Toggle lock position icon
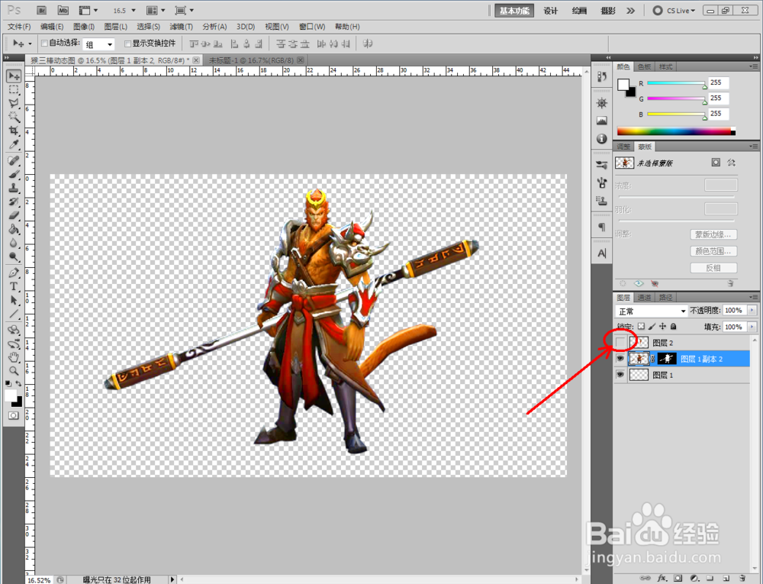Screen dimensions: 763x584 coord(662,327)
